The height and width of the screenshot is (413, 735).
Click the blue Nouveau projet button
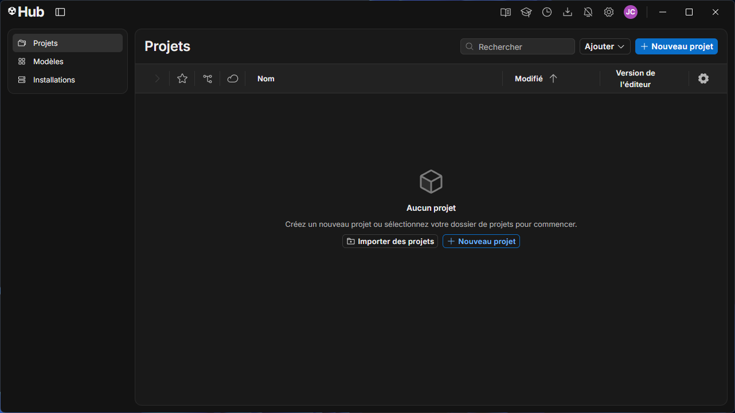click(x=677, y=46)
